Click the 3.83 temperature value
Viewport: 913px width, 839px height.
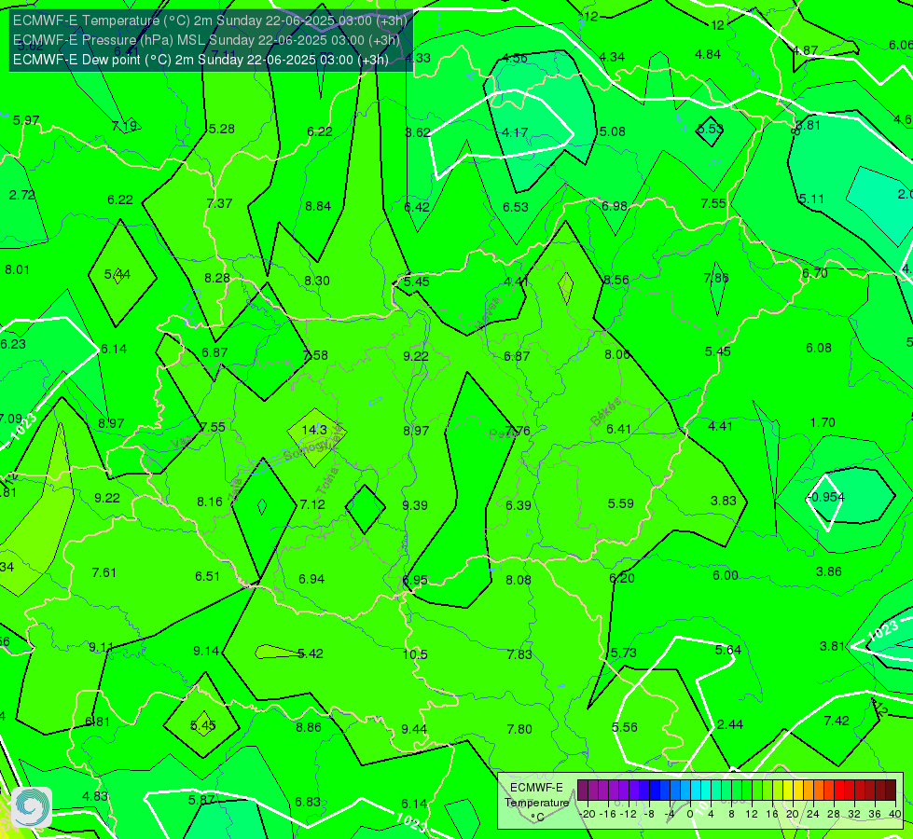[x=723, y=501]
